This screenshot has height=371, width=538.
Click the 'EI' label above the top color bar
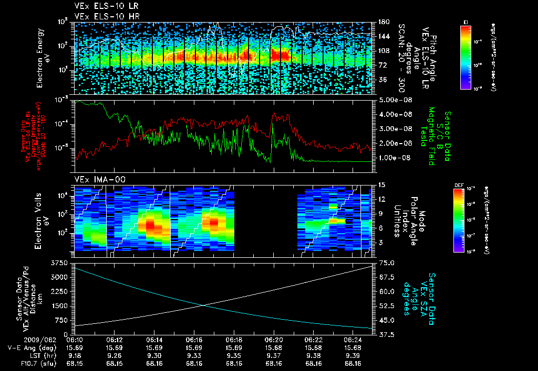point(465,23)
